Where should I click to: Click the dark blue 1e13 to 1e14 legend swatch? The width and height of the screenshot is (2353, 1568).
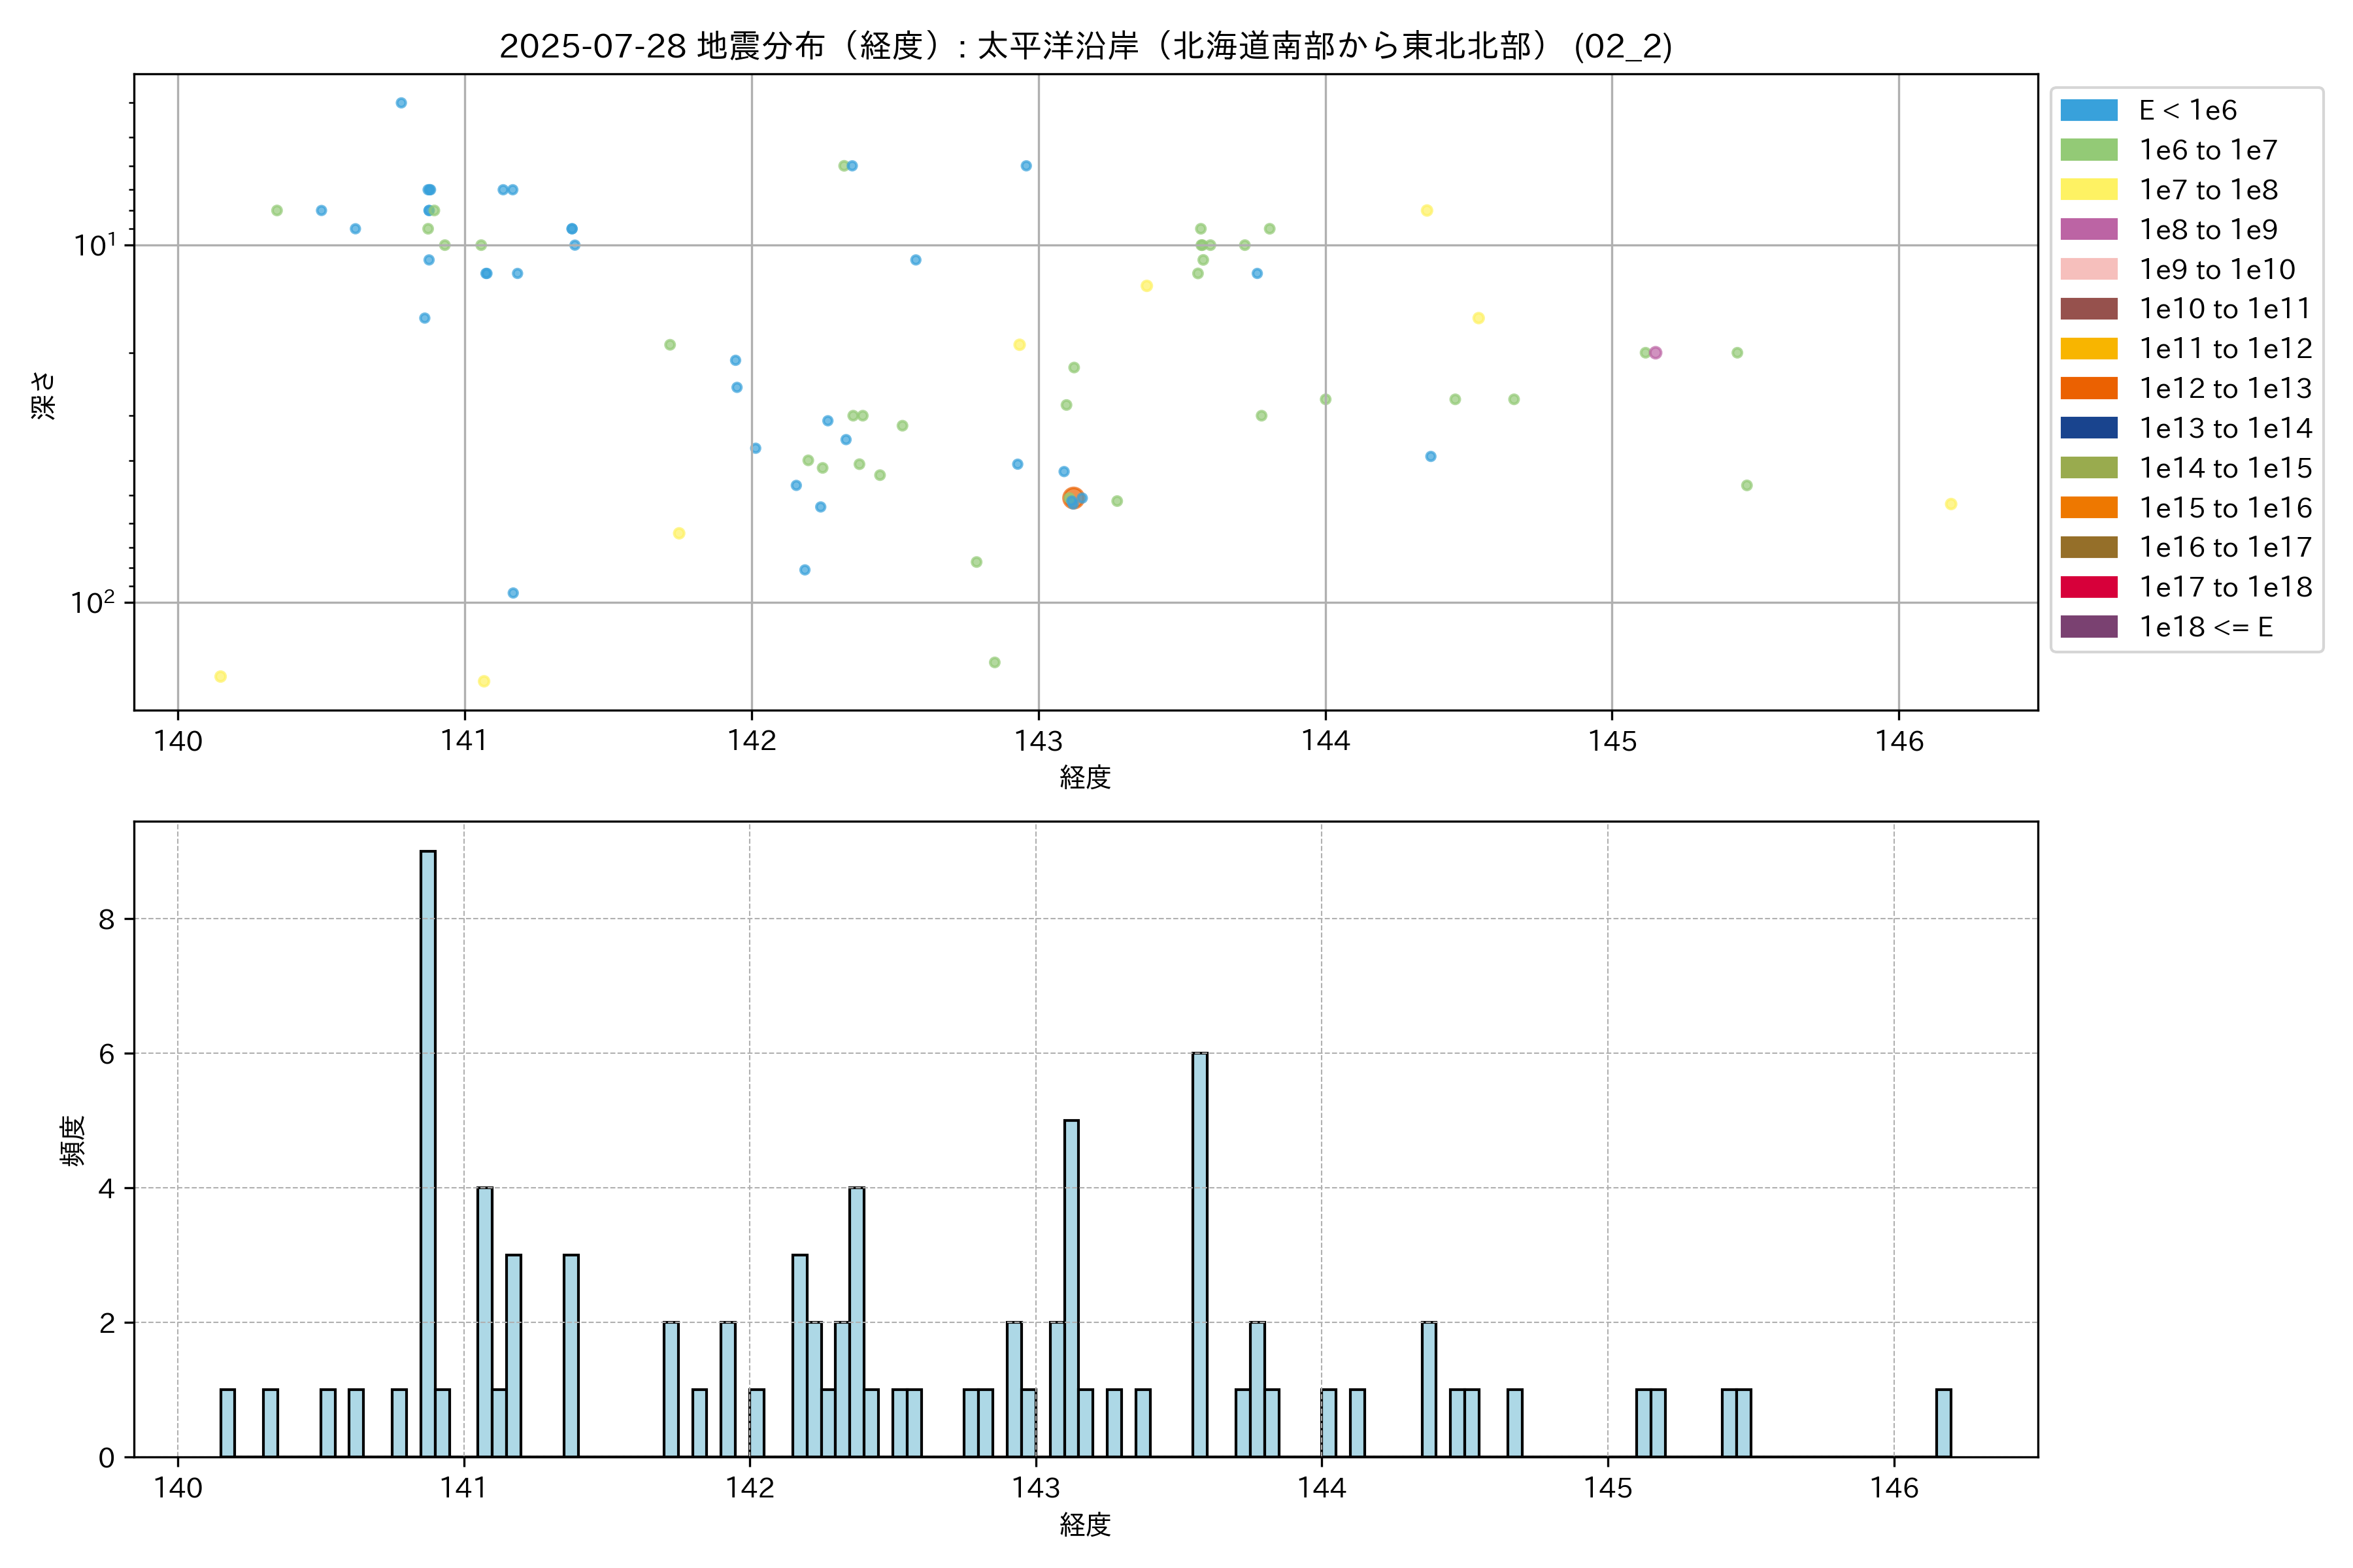tap(2088, 428)
